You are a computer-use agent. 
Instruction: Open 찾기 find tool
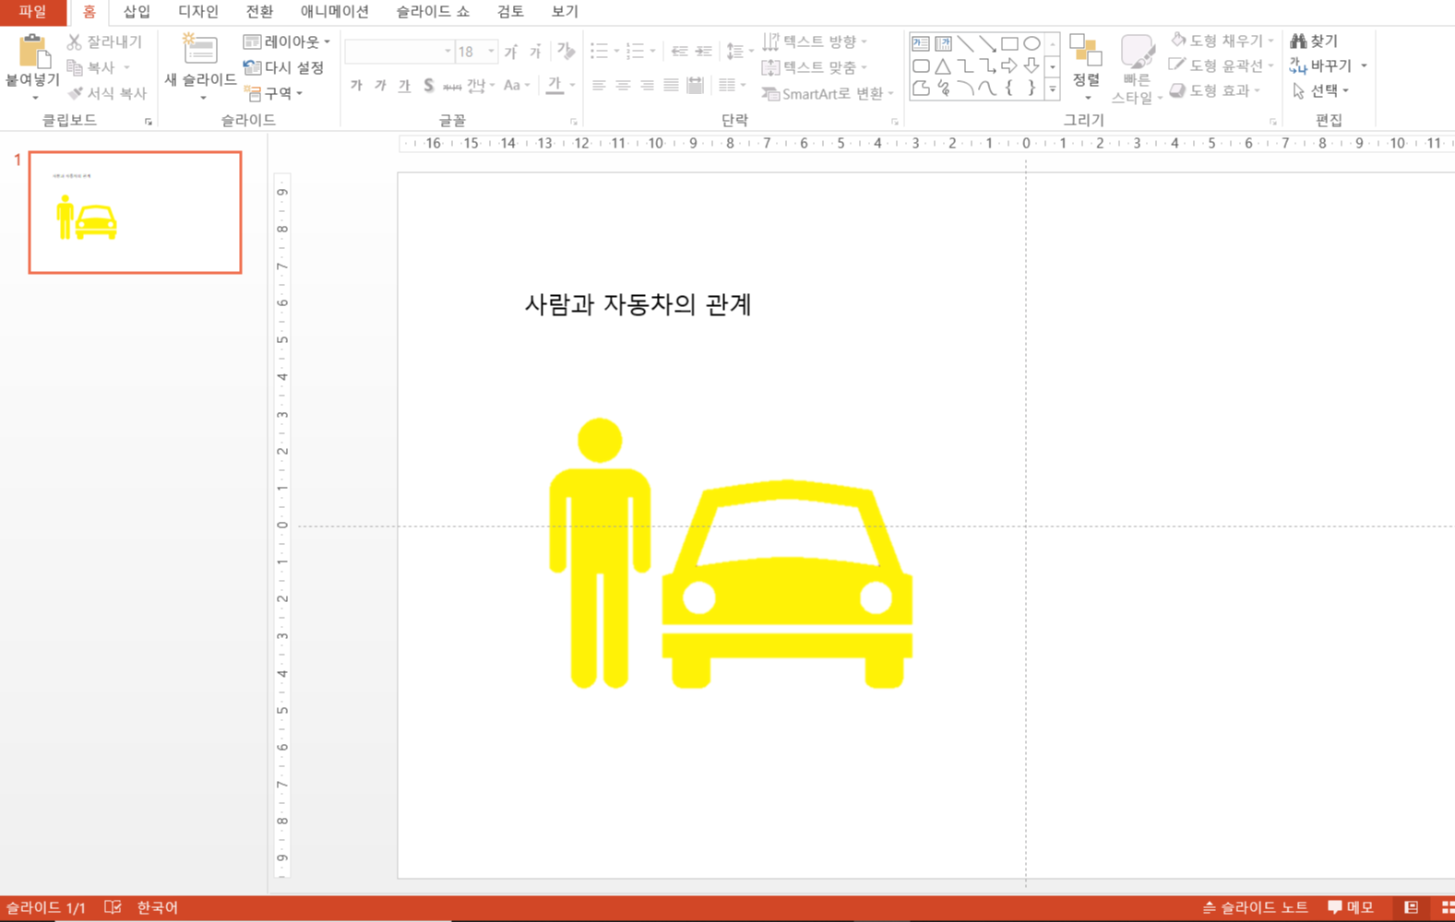(1315, 41)
